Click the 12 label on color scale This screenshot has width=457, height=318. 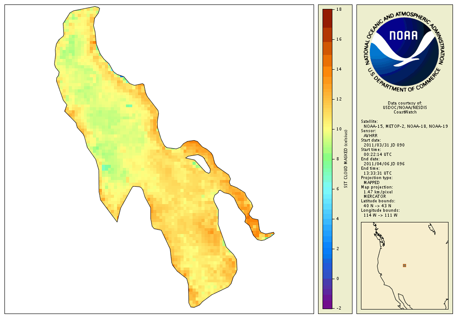pos(339,99)
